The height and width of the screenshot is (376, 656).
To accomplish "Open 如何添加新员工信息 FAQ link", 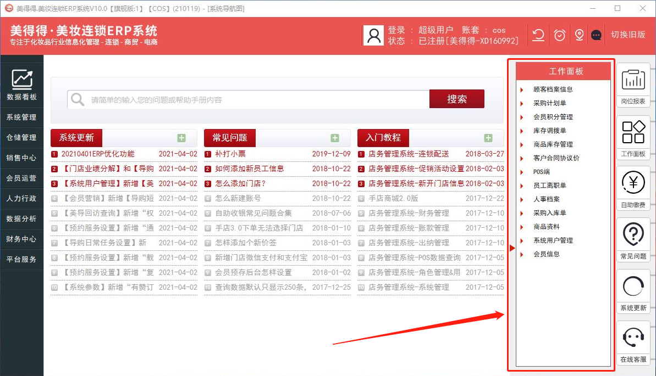I will pos(249,169).
